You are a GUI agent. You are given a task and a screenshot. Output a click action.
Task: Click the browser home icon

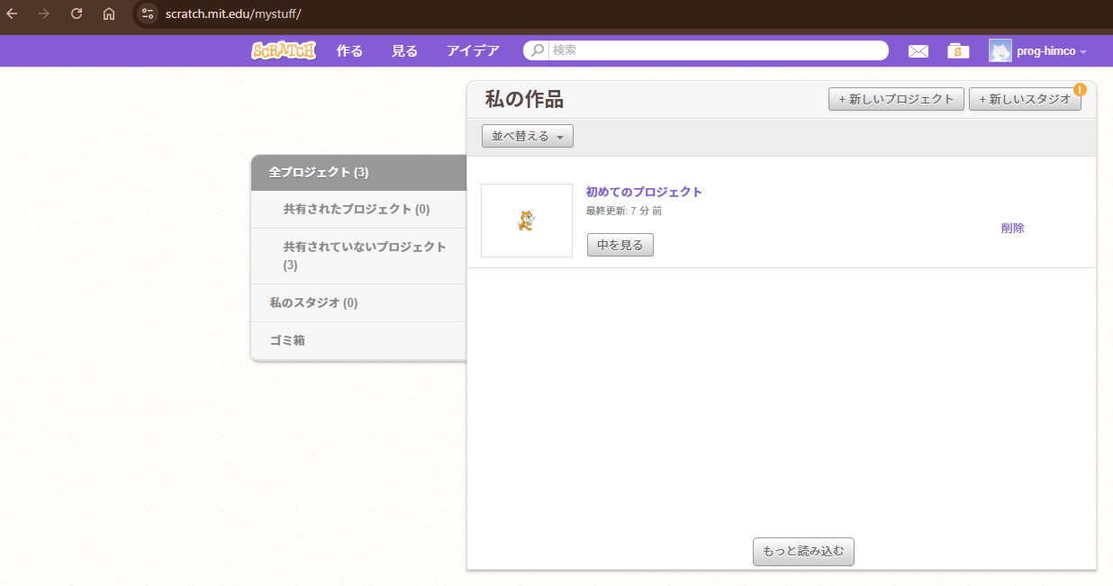coord(109,14)
